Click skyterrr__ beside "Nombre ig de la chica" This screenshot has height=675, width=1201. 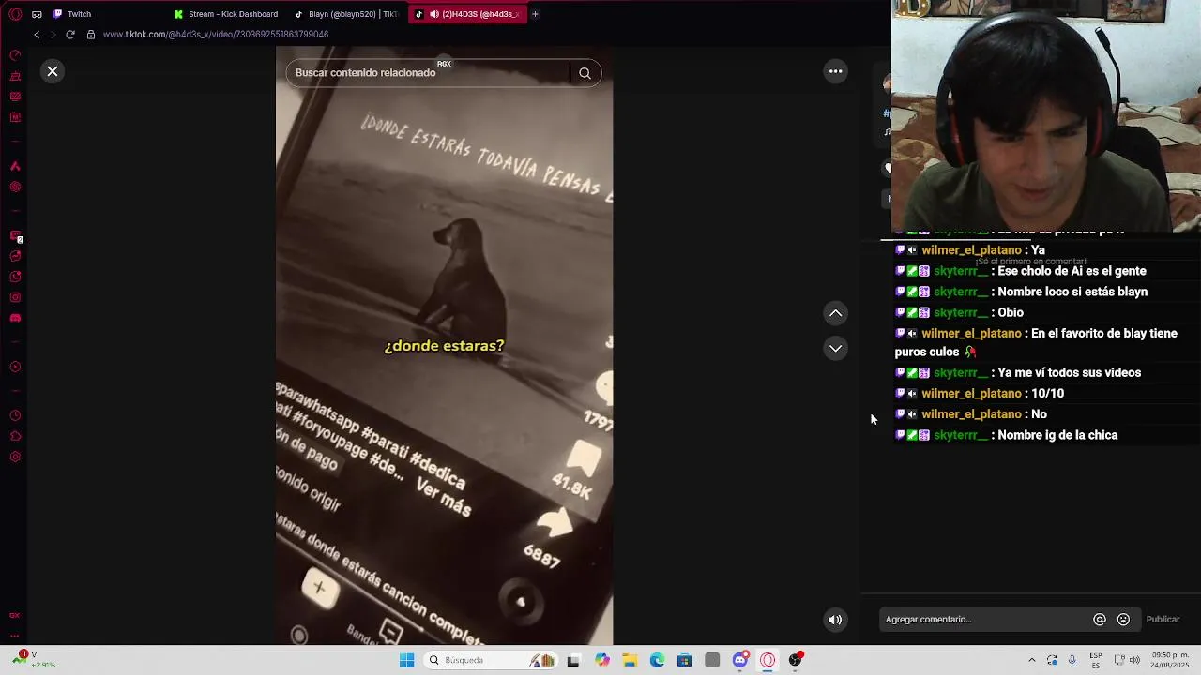tap(961, 435)
